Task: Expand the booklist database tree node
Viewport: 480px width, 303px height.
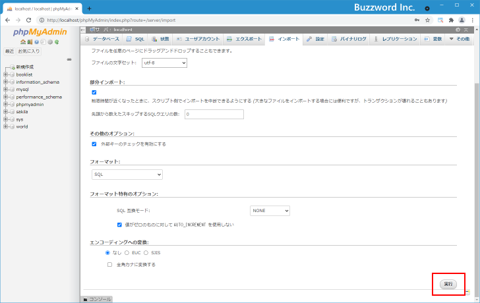Action: coord(5,74)
